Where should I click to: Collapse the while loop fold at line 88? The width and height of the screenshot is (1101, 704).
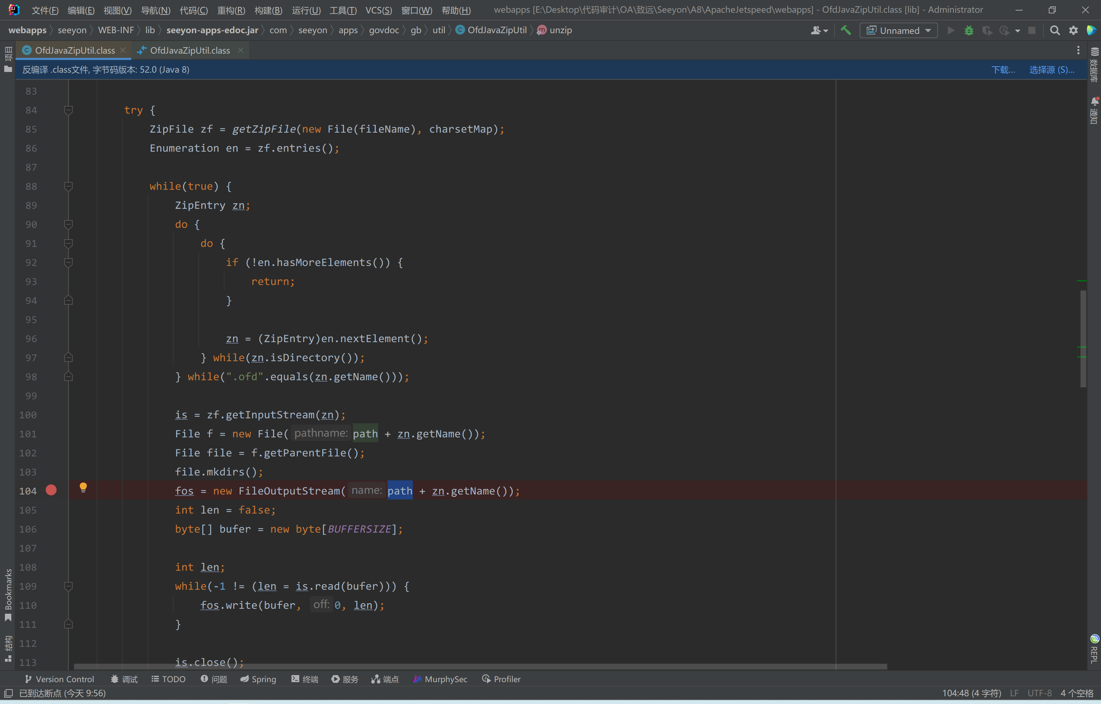point(68,187)
